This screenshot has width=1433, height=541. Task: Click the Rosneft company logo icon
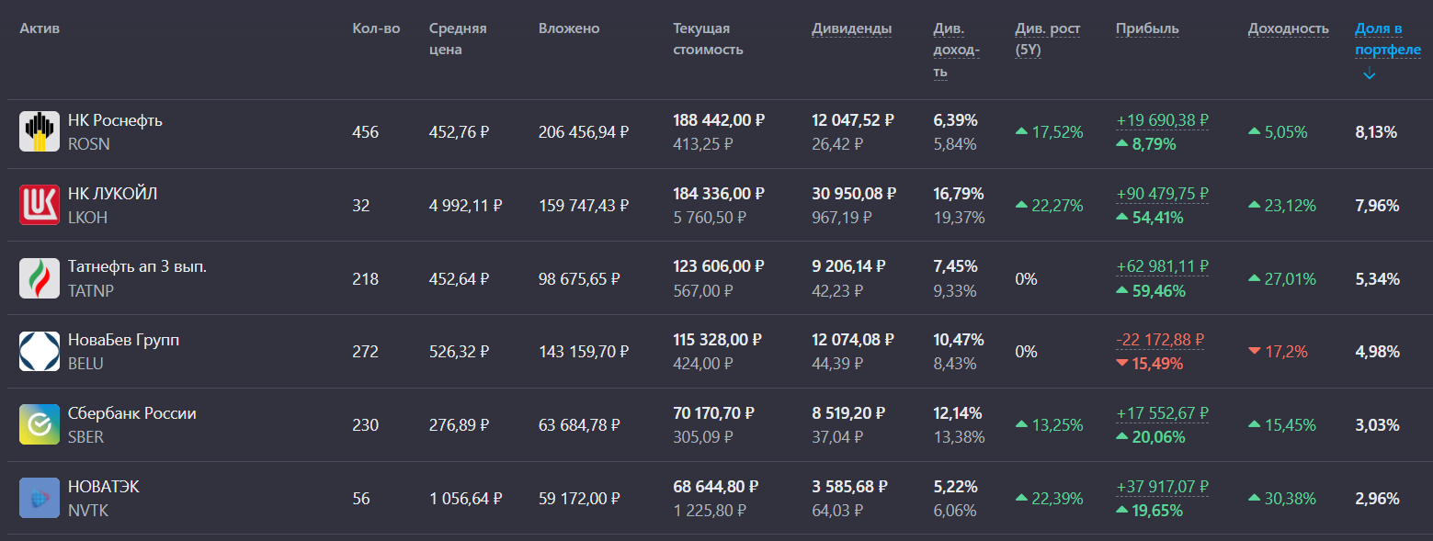(40, 131)
